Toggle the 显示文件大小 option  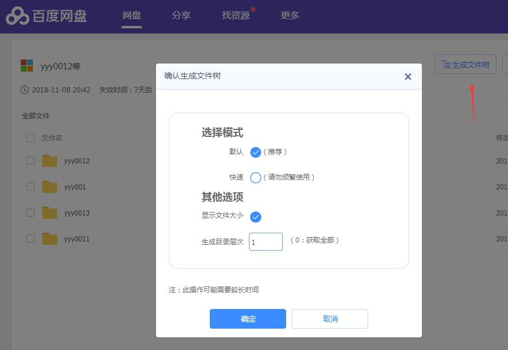click(255, 217)
